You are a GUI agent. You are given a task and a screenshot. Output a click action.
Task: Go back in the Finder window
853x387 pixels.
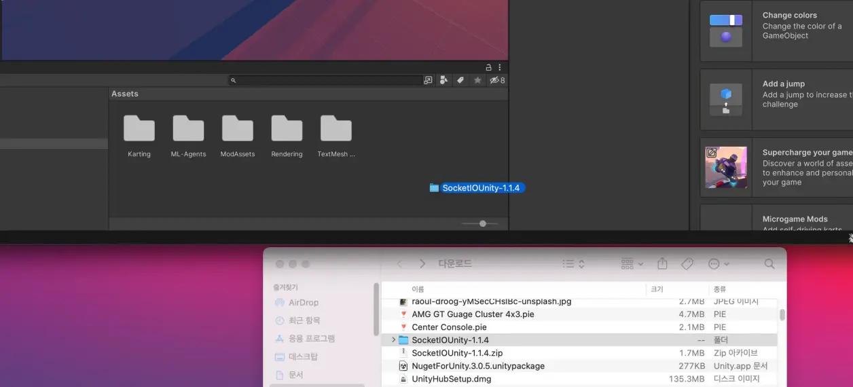pyautogui.click(x=399, y=263)
